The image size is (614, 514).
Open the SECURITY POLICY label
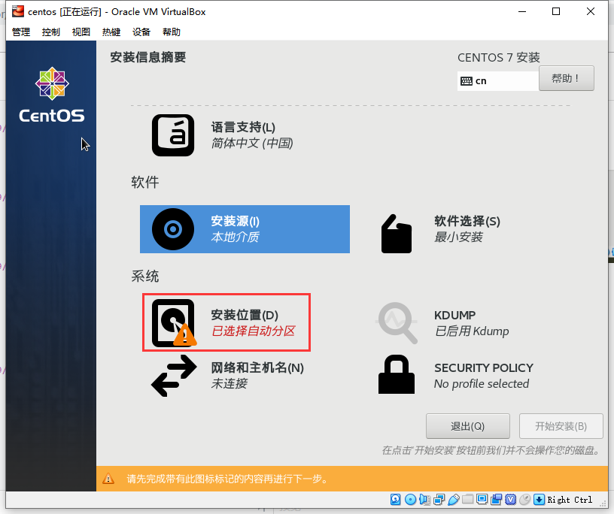pos(484,367)
